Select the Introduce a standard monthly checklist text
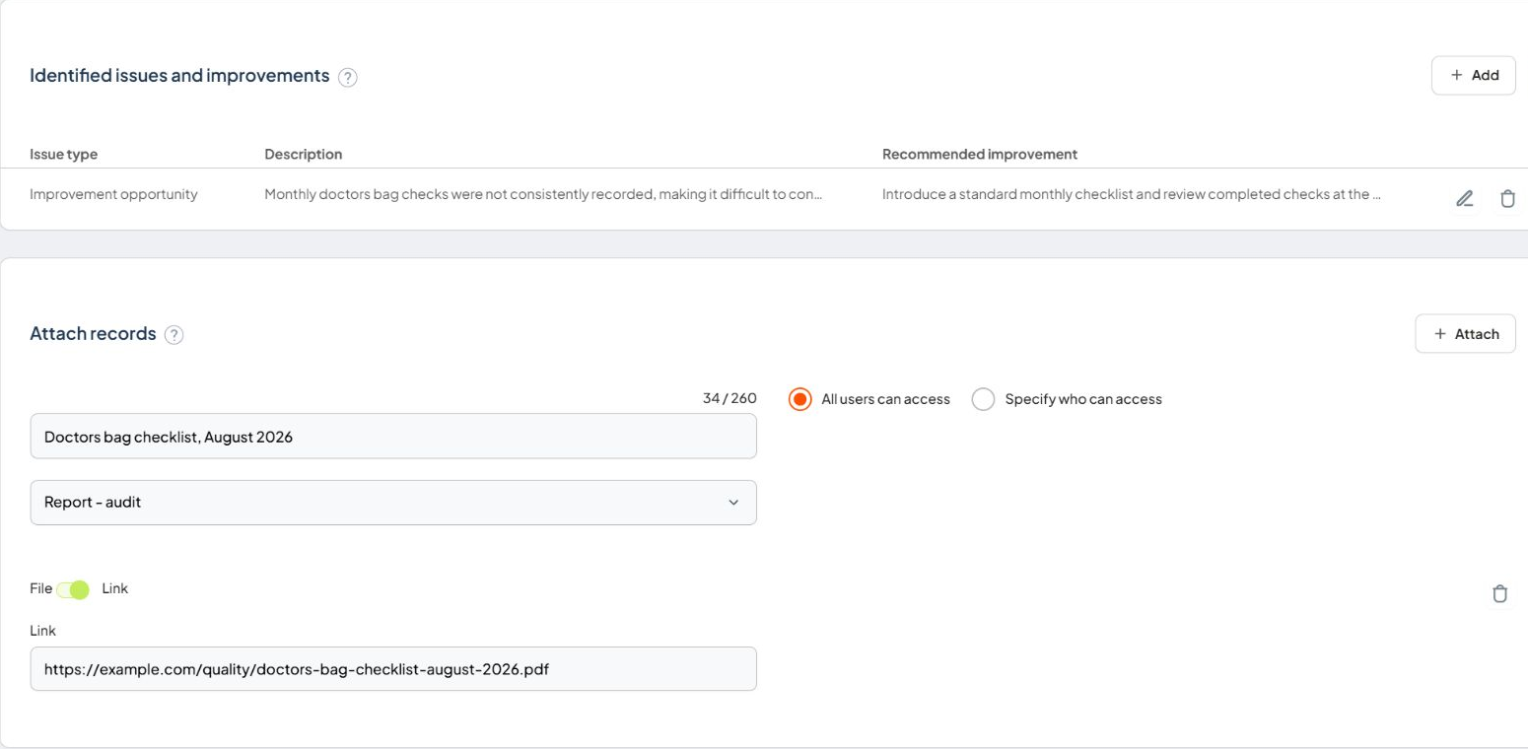This screenshot has width=1528, height=749. coord(1132,194)
